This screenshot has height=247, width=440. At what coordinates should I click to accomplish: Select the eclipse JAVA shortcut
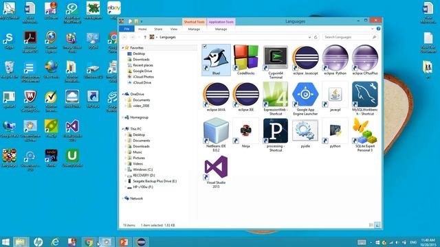point(216,97)
